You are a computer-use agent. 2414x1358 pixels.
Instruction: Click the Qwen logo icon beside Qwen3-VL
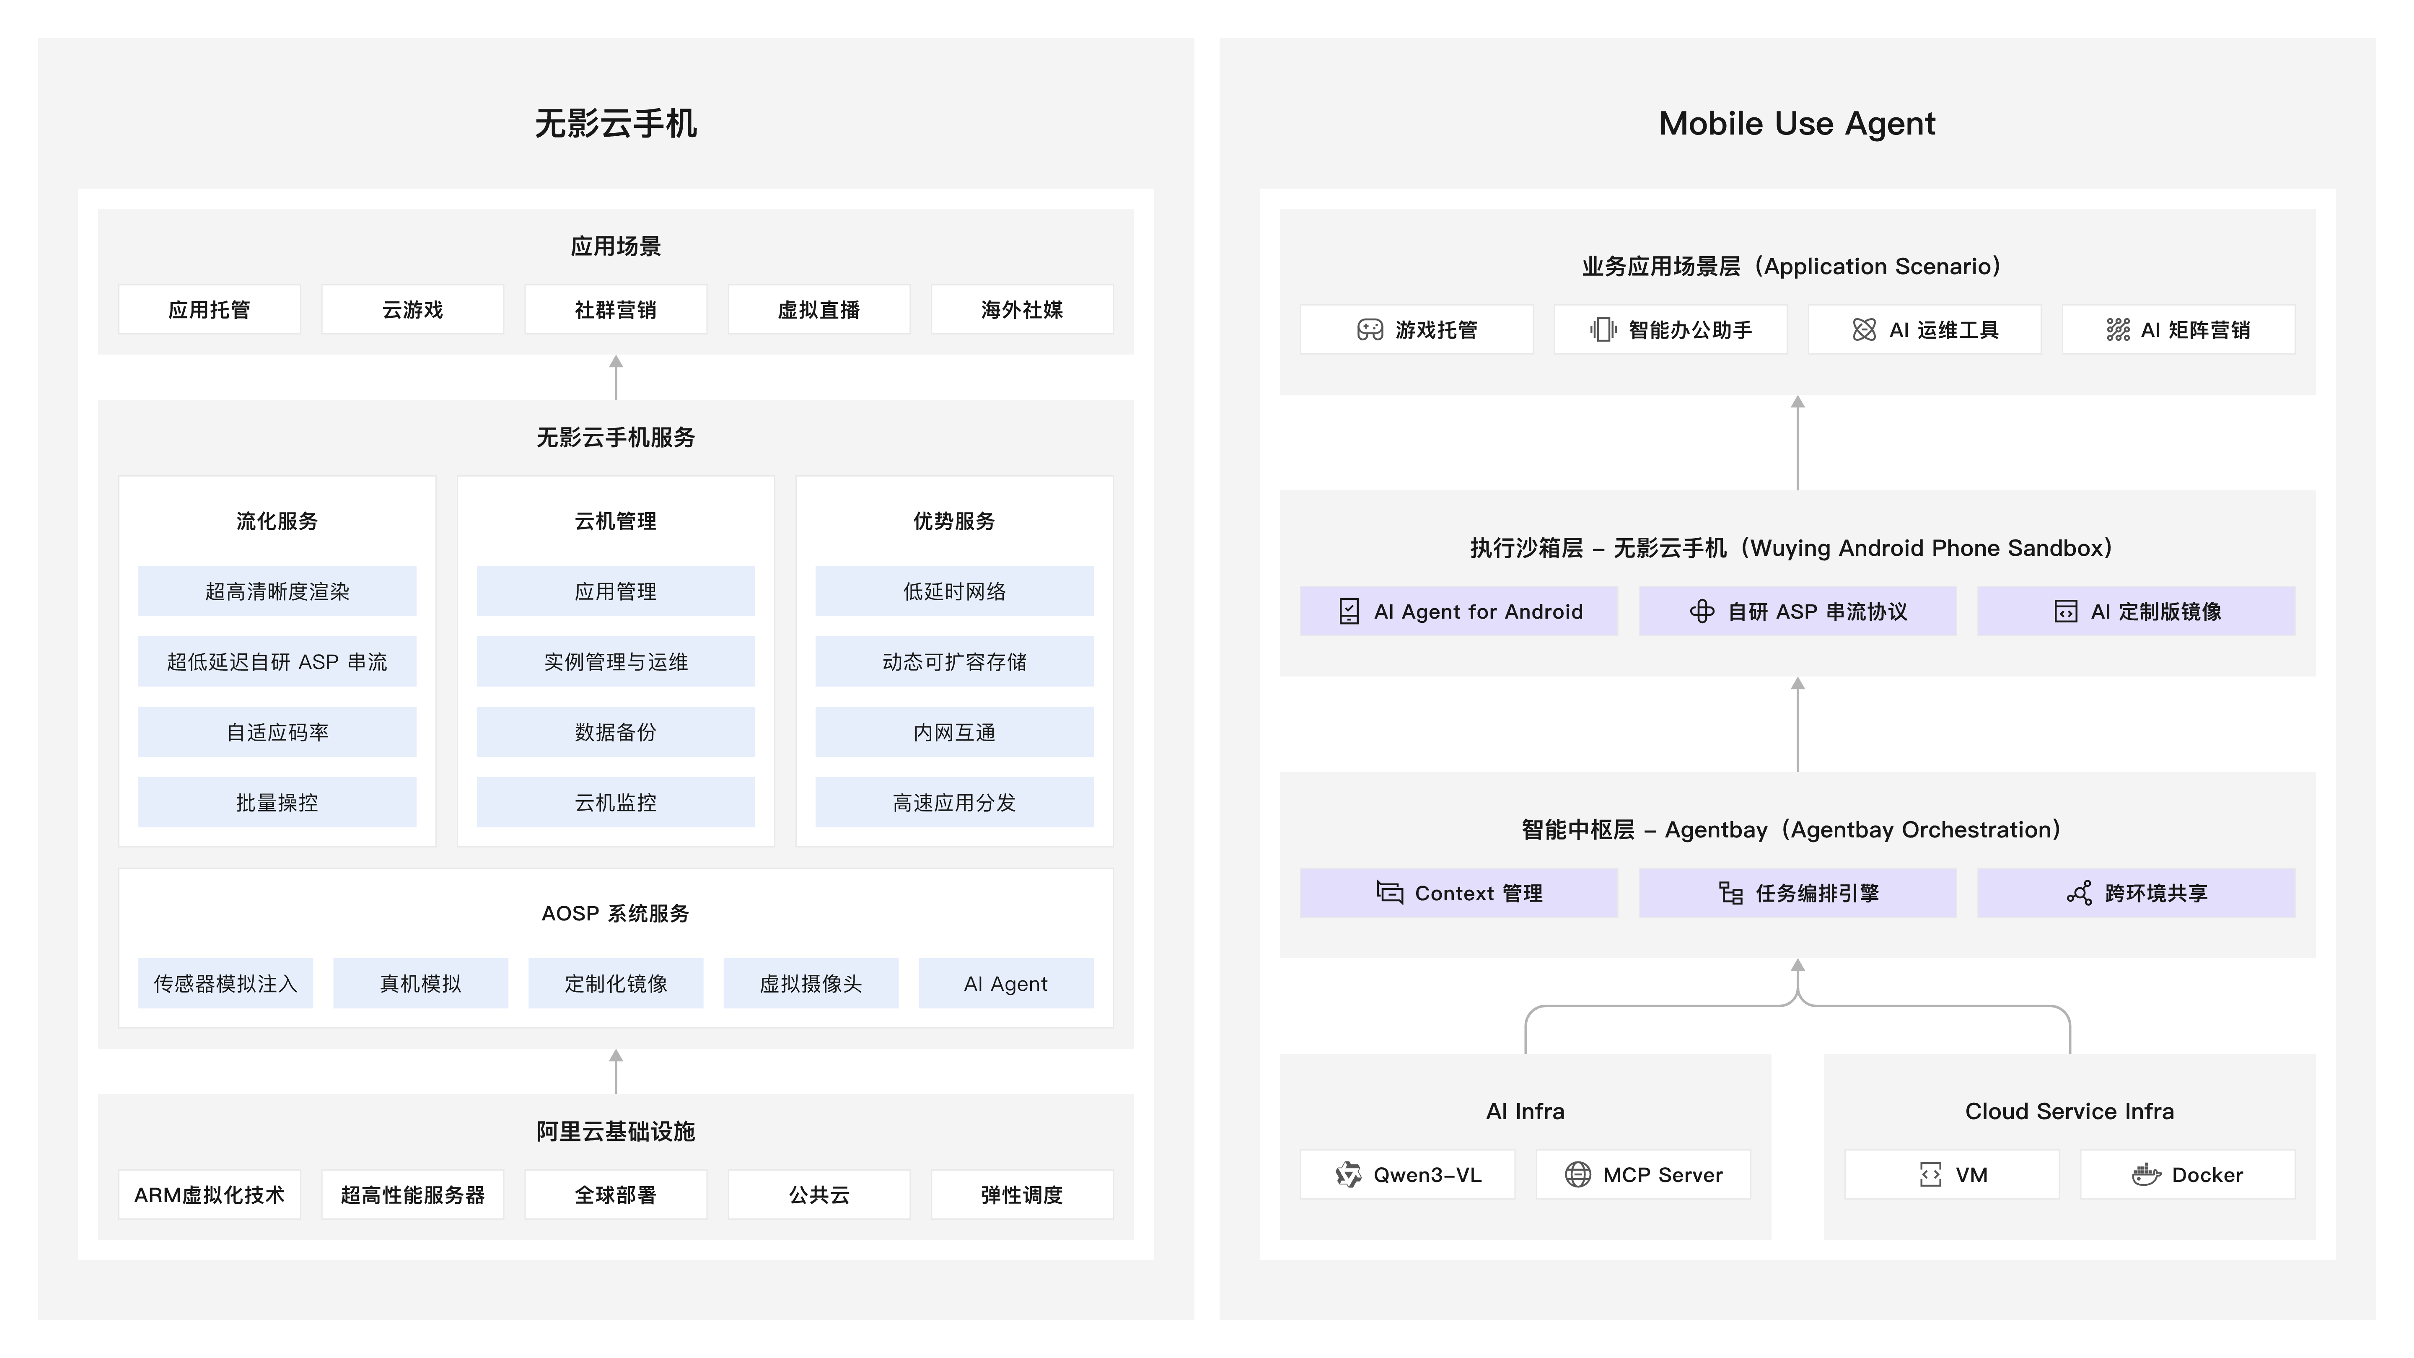coord(1349,1175)
